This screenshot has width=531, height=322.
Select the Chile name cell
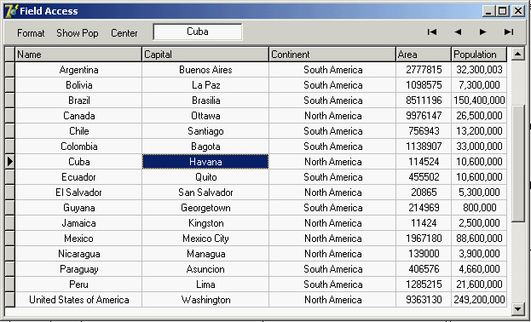coord(78,131)
